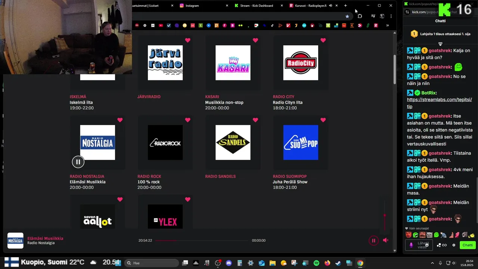Click the now-playing Radio Nostalgia logo in player
This screenshot has width=478, height=269.
pos(15,241)
